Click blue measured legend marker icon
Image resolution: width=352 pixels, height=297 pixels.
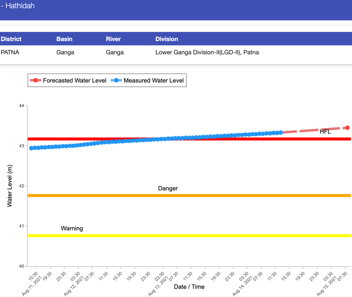pos(116,81)
